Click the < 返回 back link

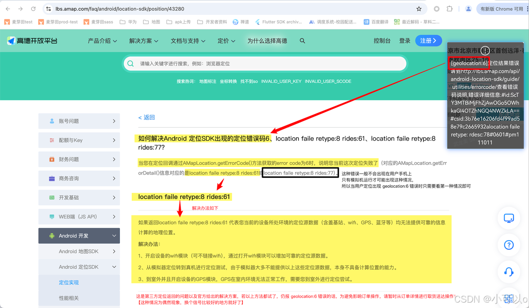[x=146, y=117]
